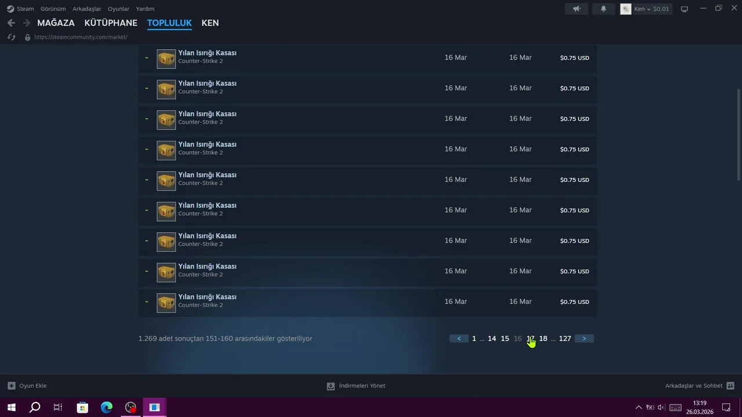Click the active Steam window taskbar button
Screen dimensions: 742x417
[x=155, y=407]
